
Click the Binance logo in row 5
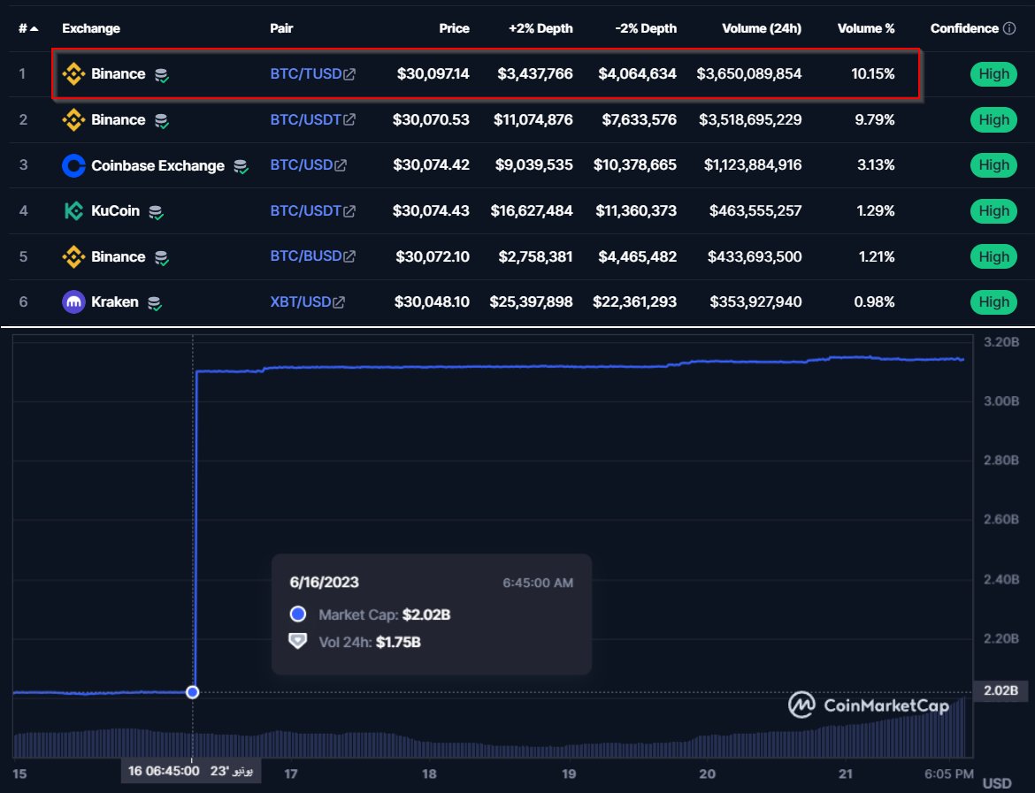73,256
